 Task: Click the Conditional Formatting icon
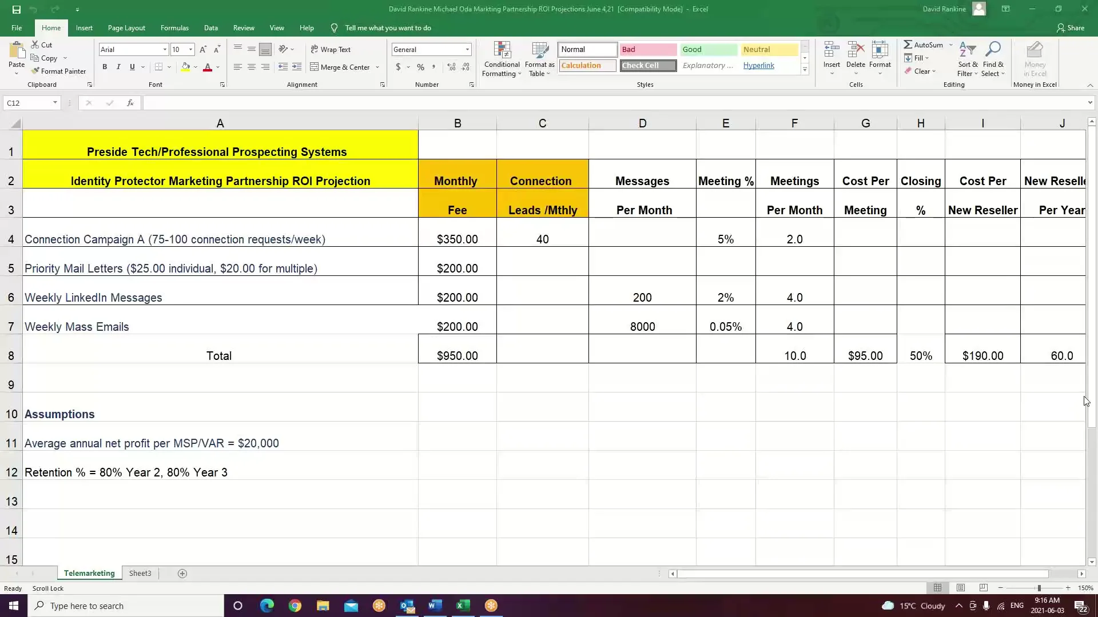tap(502, 51)
